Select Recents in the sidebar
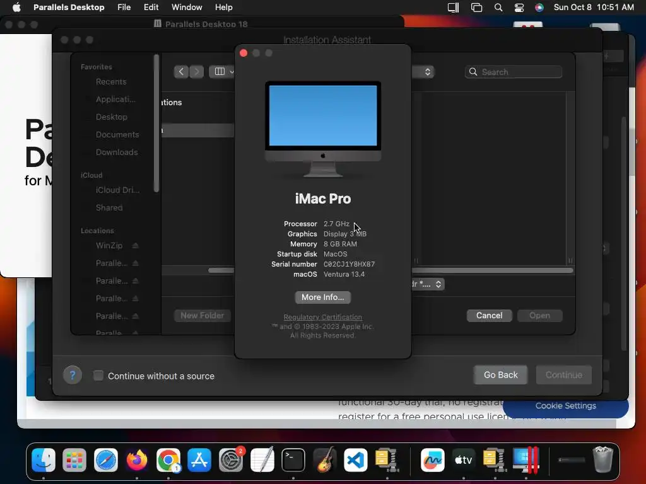The height and width of the screenshot is (484, 646). (111, 81)
